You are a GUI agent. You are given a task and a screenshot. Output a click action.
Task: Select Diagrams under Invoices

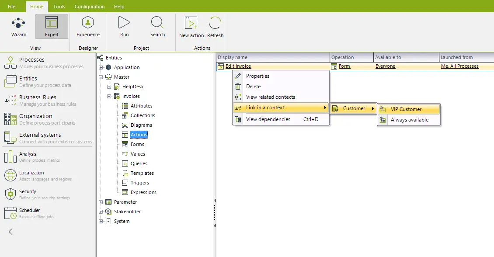tap(141, 125)
